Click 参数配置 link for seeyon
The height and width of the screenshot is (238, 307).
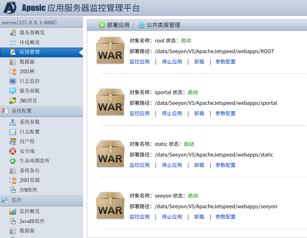coord(225,217)
